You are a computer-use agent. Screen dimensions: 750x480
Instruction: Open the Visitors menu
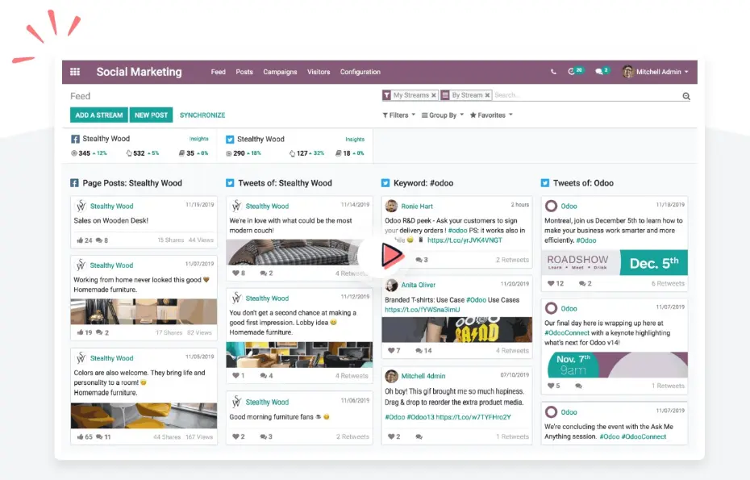click(319, 72)
